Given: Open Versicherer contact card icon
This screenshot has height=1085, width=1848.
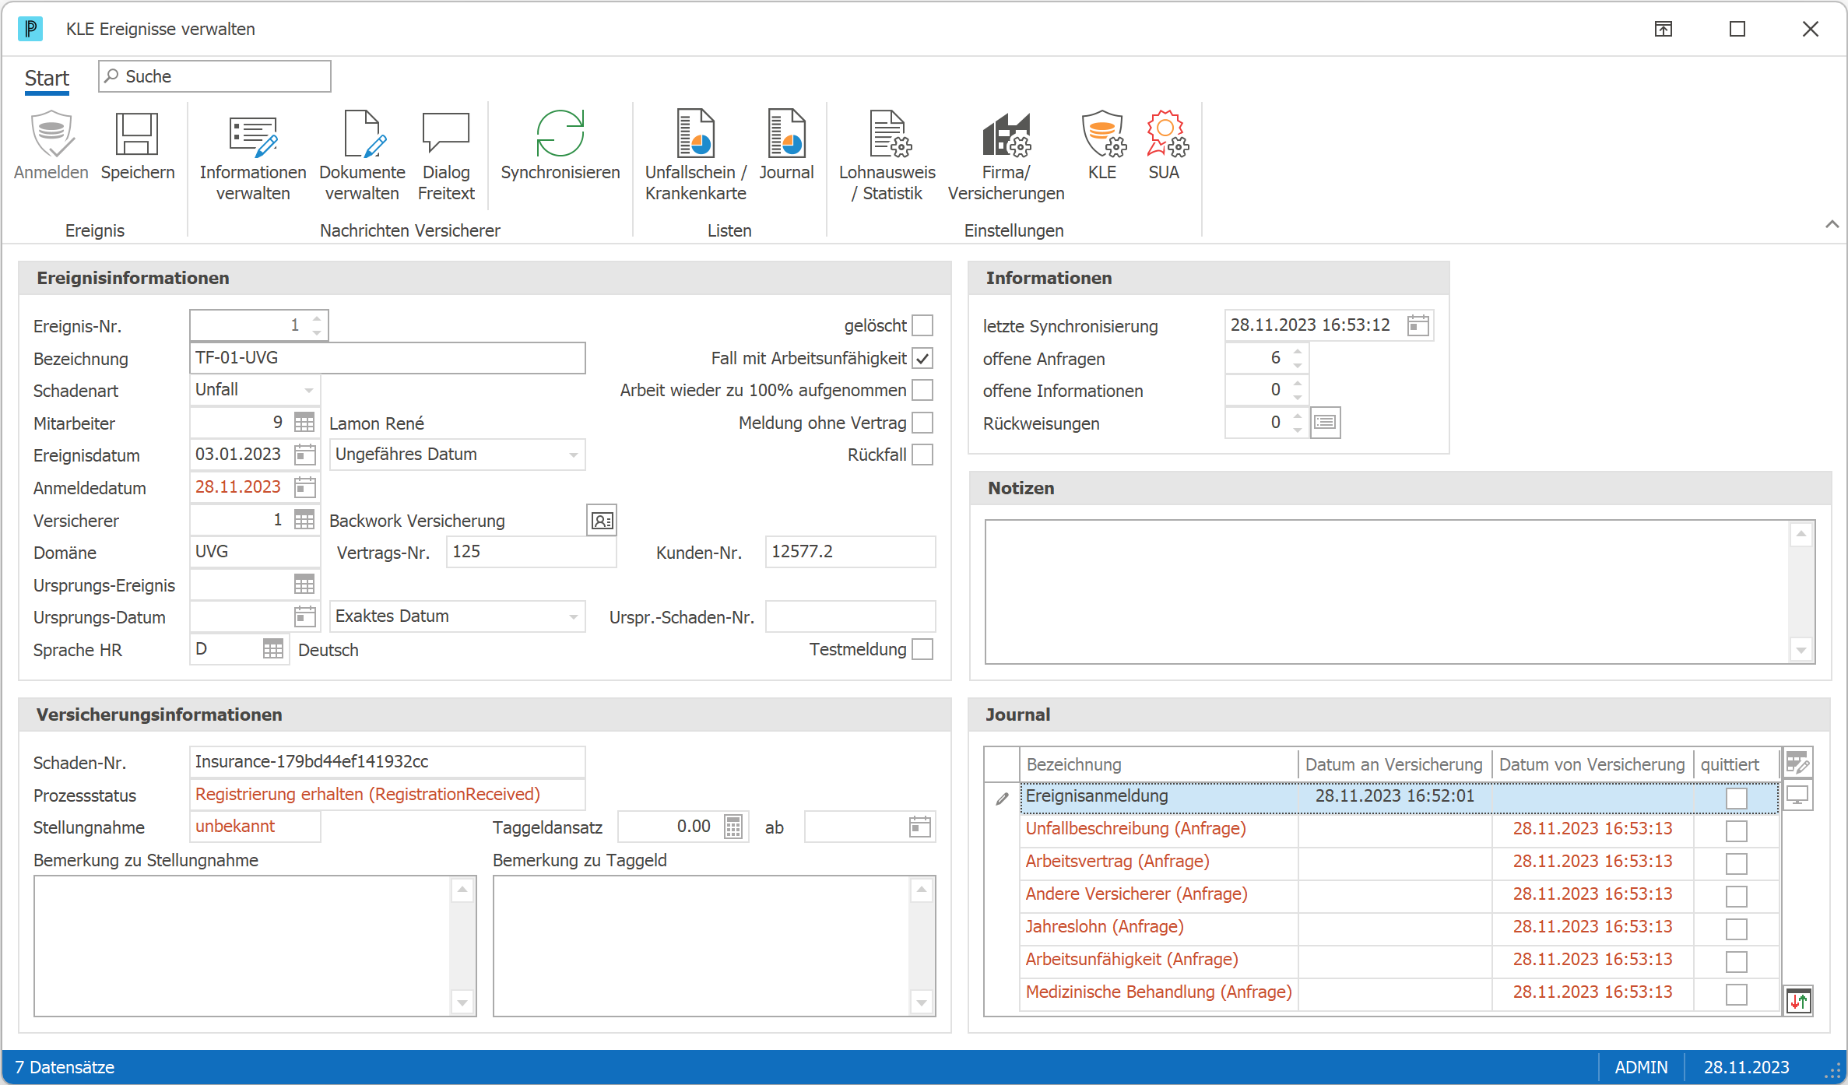Looking at the screenshot, I should [x=602, y=521].
